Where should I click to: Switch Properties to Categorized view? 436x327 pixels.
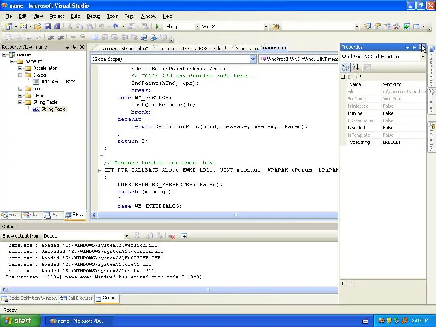click(346, 67)
